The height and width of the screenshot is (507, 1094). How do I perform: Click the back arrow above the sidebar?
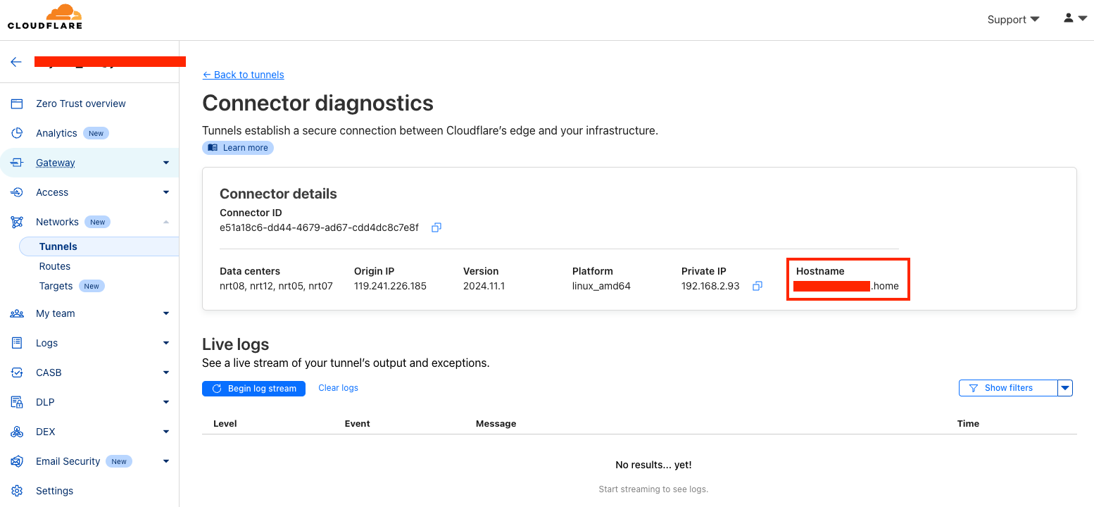pos(15,62)
